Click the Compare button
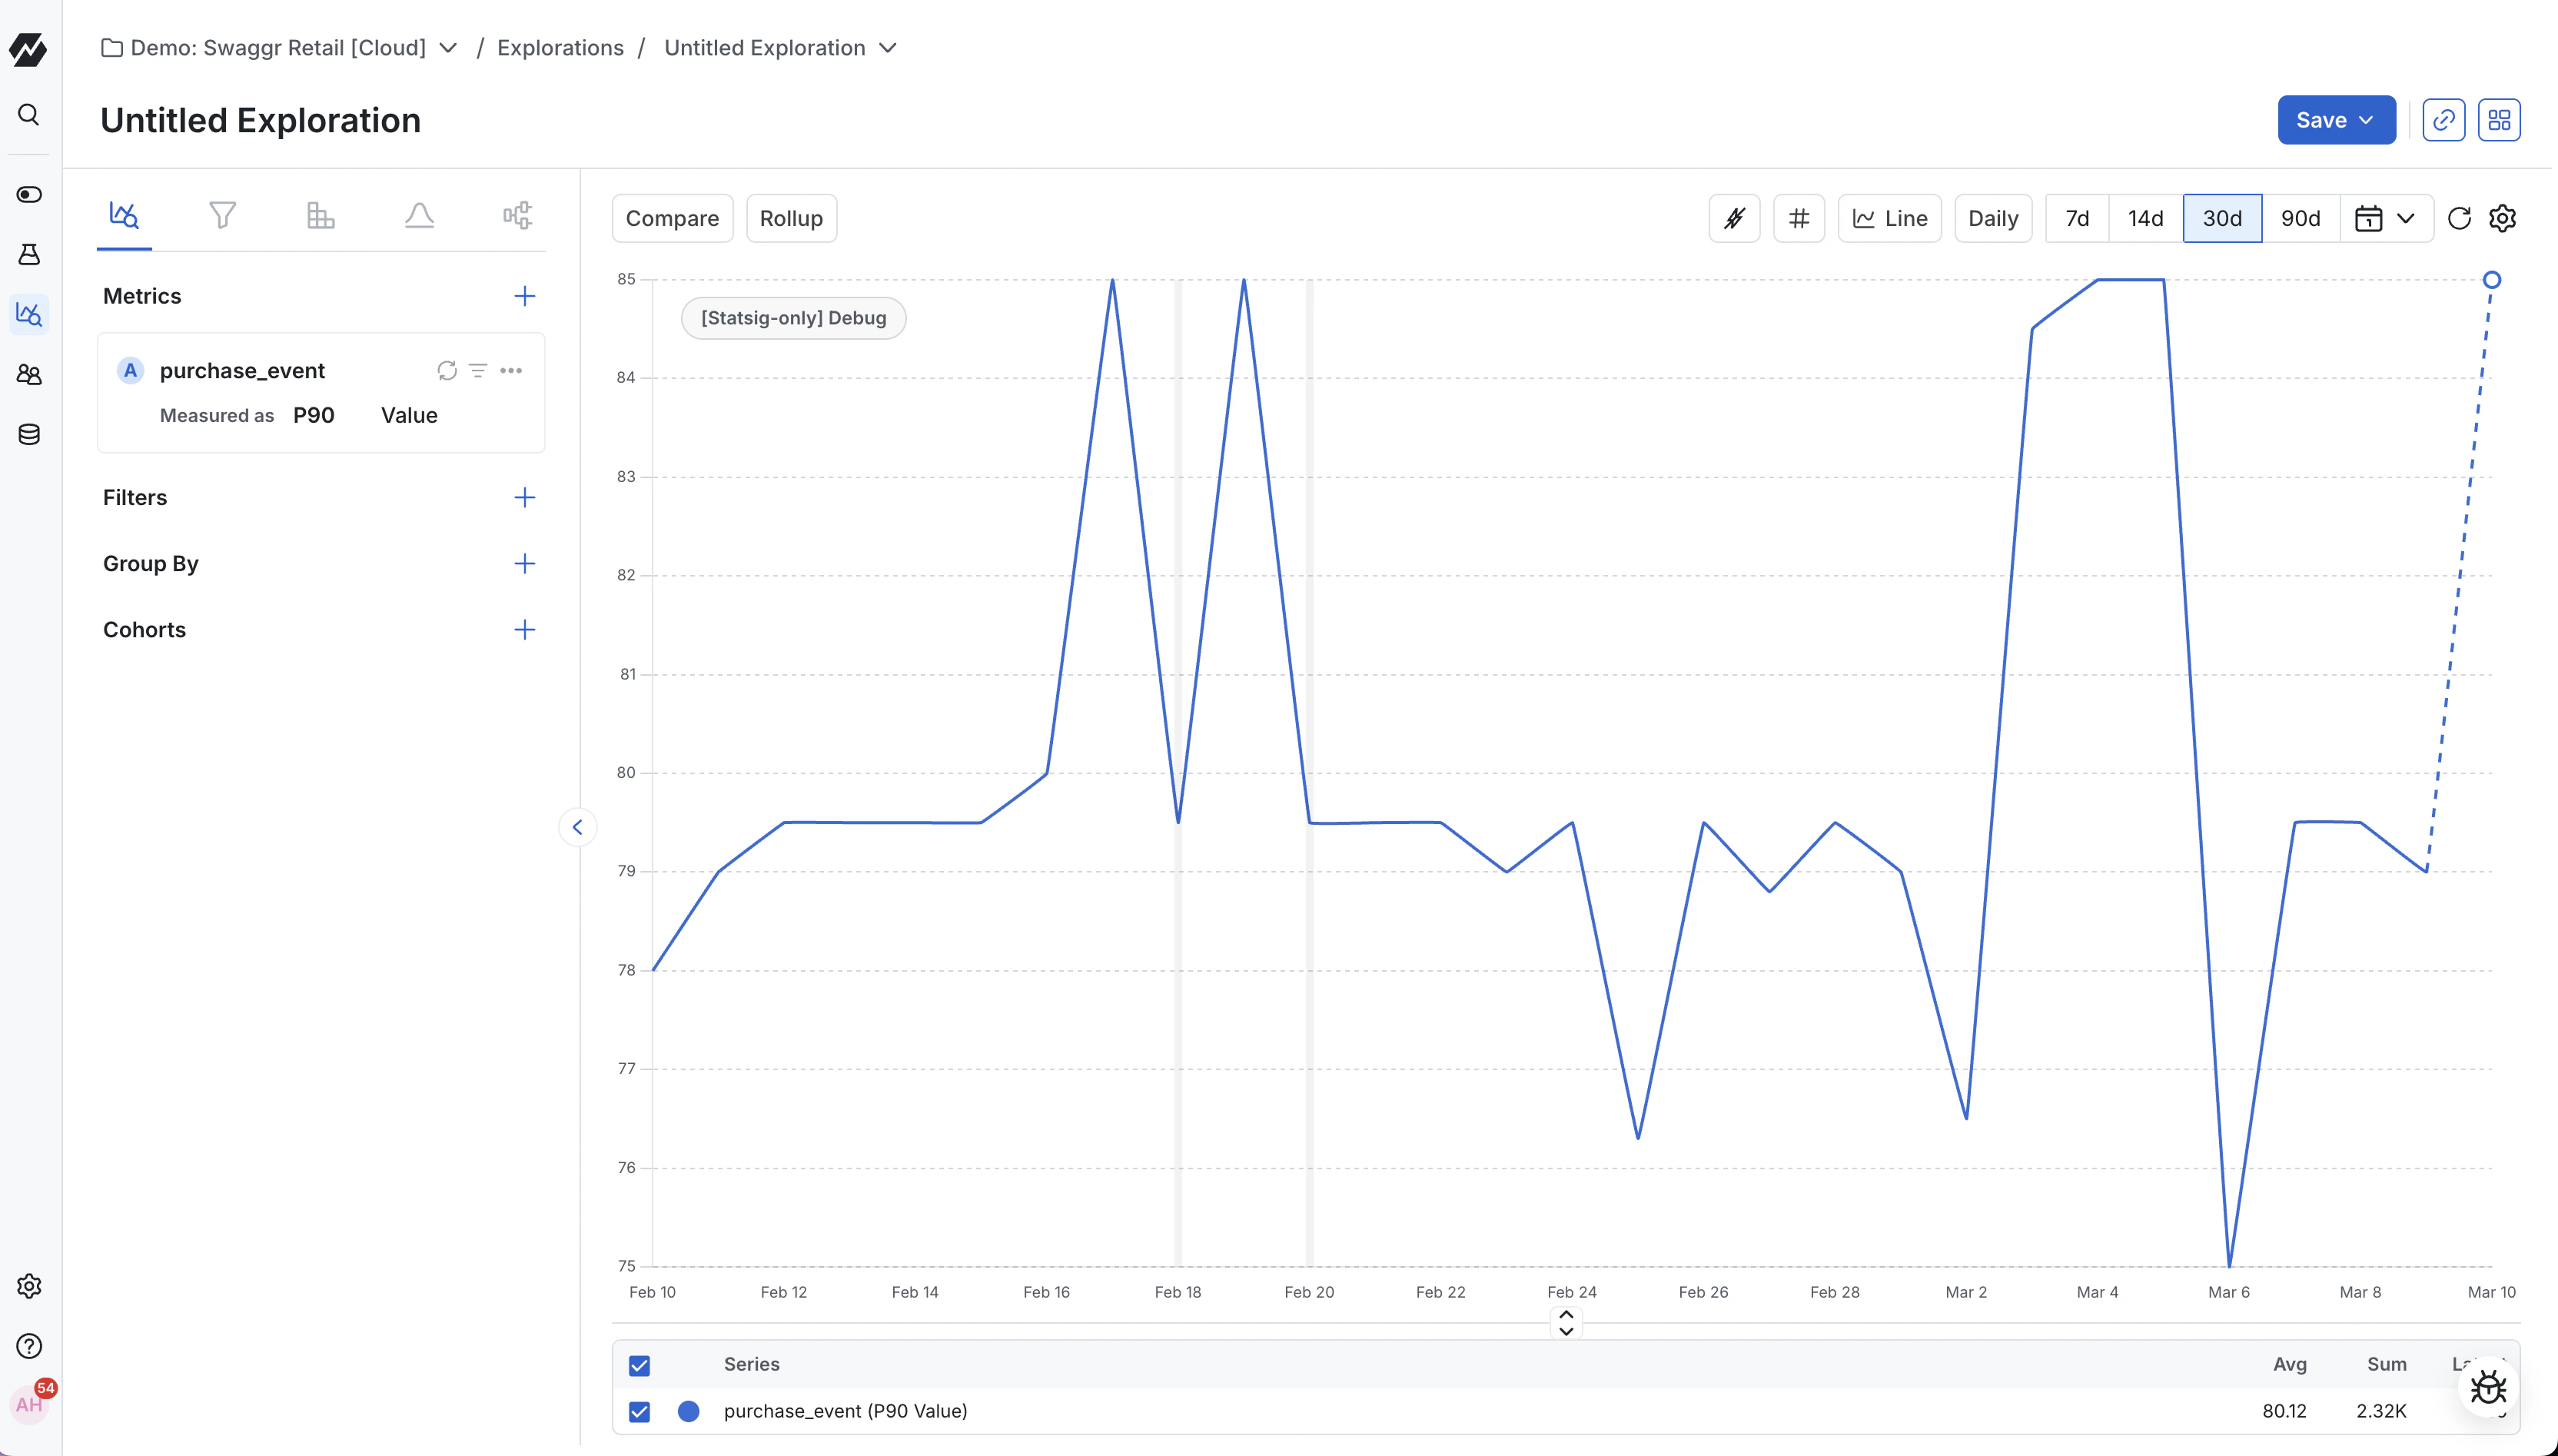 point(672,218)
